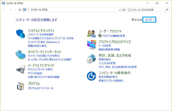This screenshot has width=172, height=111.
Task: Open デスクトップのカスタマイズ heading
Action: (x=115, y=42)
